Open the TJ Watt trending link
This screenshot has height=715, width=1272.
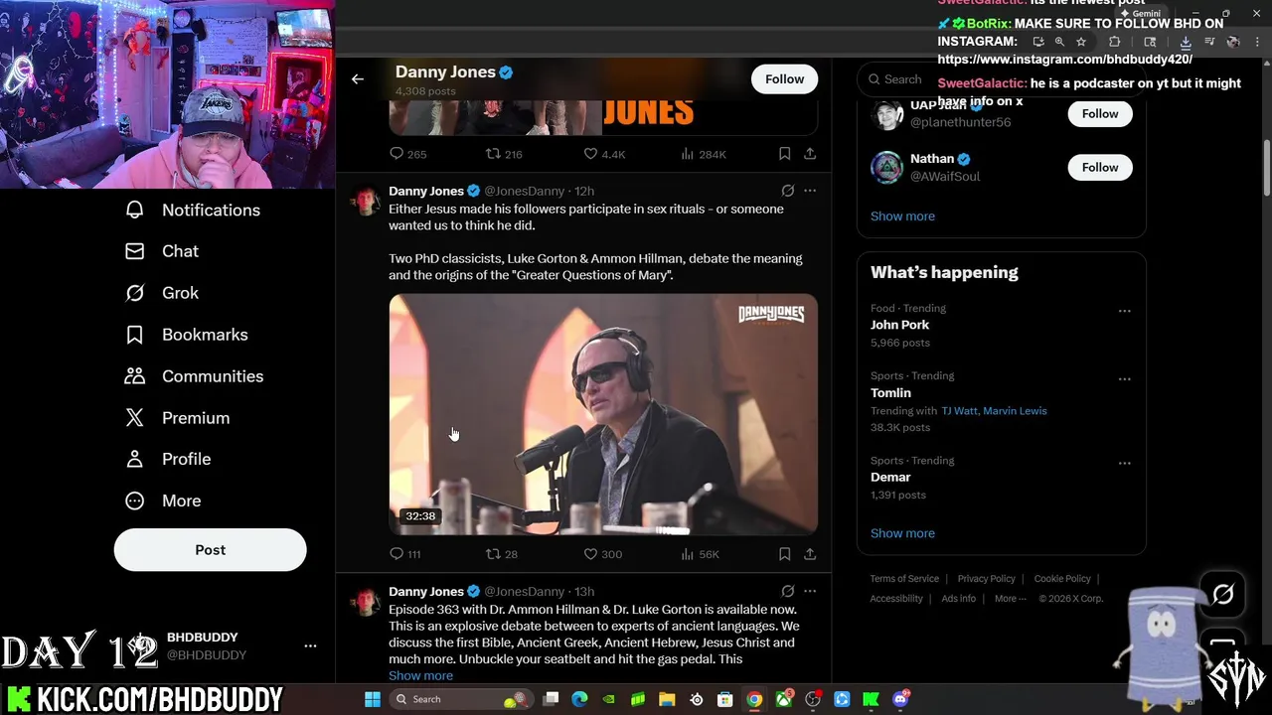pos(959,411)
